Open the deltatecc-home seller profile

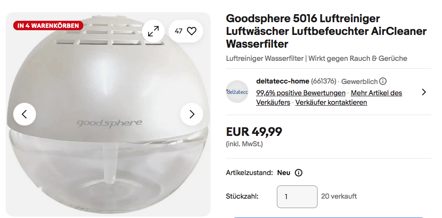[x=283, y=81]
